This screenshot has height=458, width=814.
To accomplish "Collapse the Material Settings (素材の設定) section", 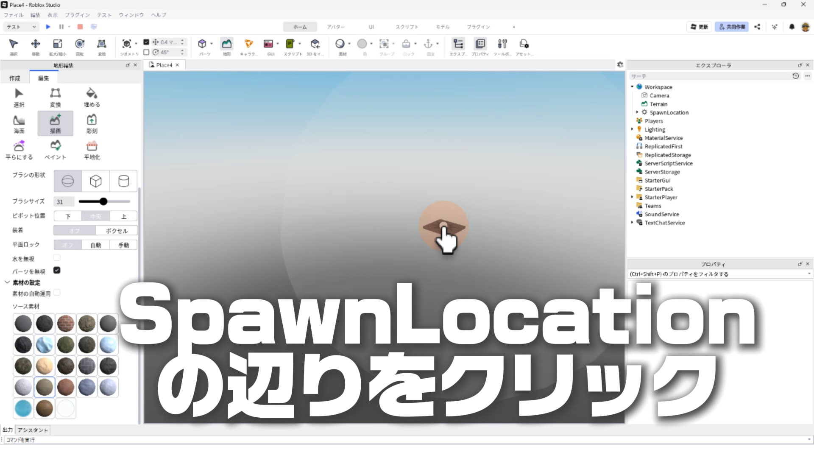I will coord(7,282).
